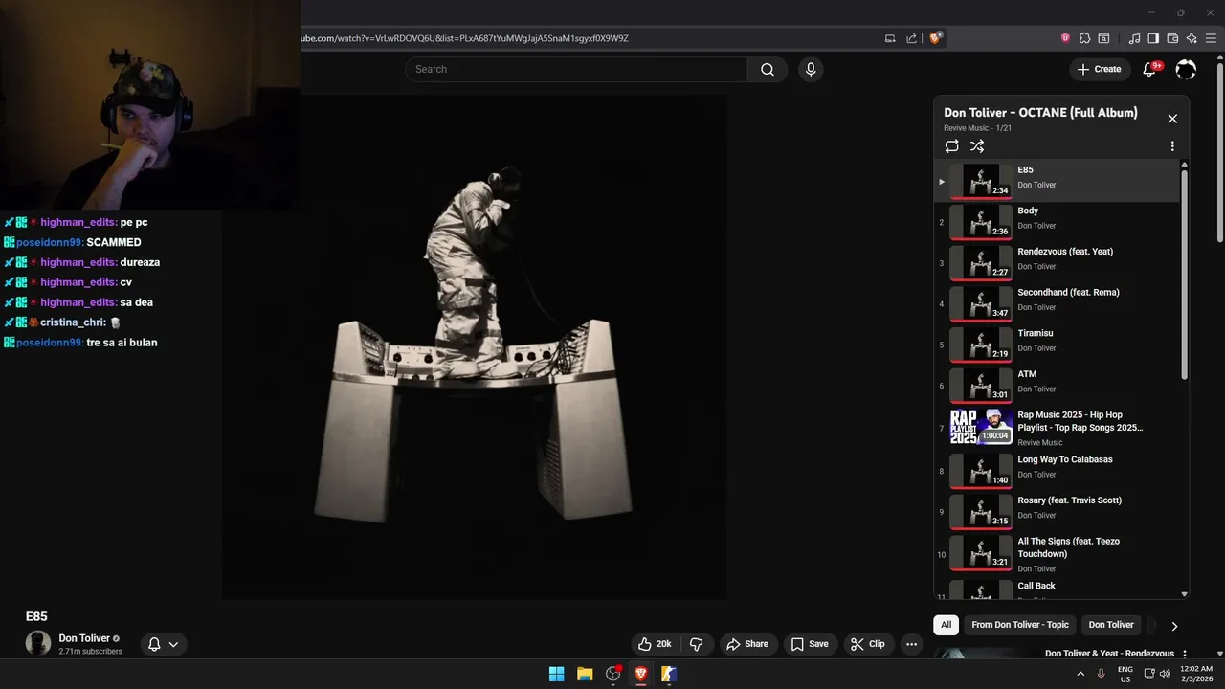Click the Brave browser taskbar icon

(641, 674)
